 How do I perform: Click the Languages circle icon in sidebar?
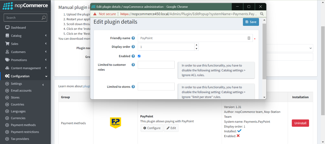coord(7,111)
